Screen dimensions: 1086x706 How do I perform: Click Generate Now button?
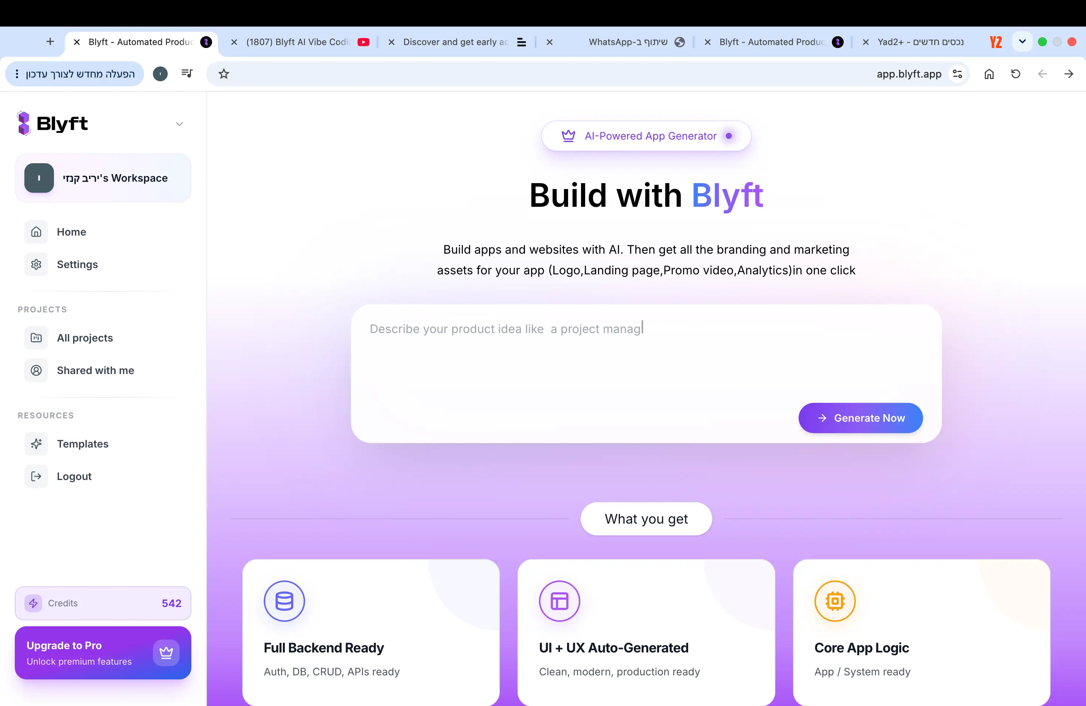pos(861,418)
